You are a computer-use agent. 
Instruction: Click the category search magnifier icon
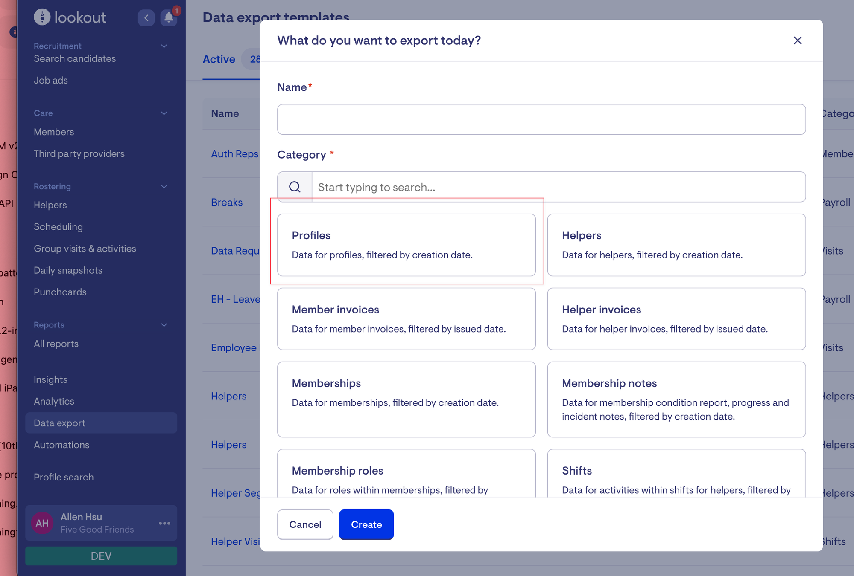[x=295, y=187]
